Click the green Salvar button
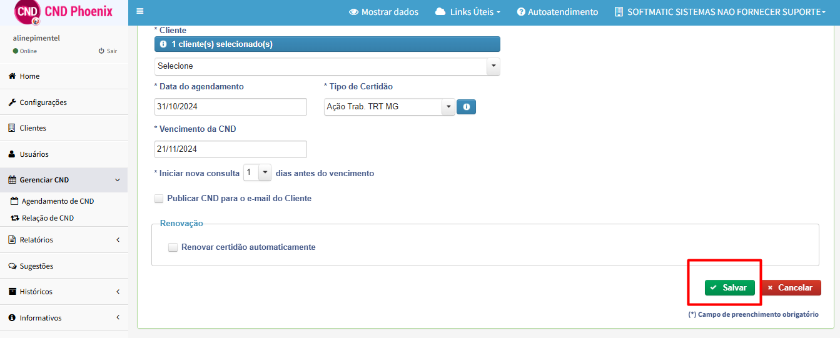The image size is (840, 338). [x=730, y=287]
